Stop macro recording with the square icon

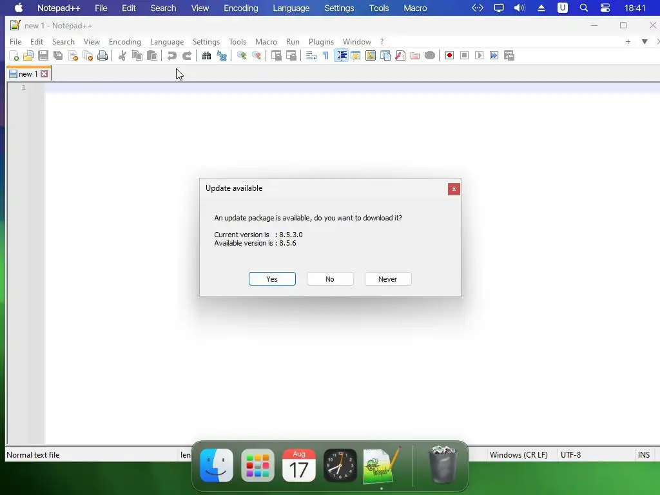click(x=464, y=55)
